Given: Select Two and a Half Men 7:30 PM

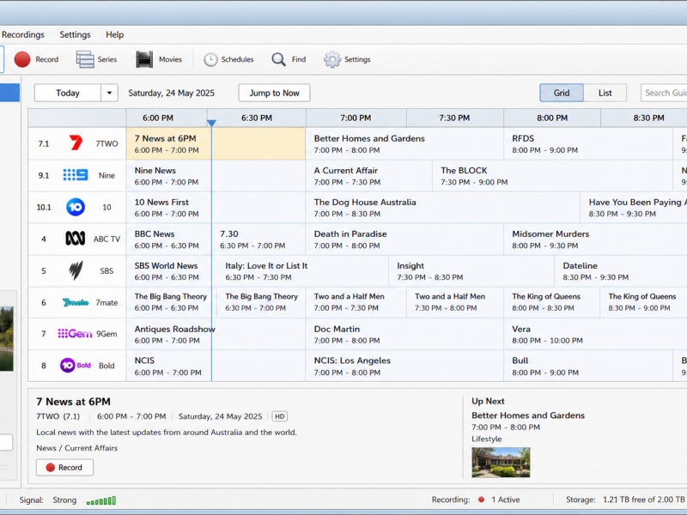Looking at the screenshot, I should click(455, 302).
